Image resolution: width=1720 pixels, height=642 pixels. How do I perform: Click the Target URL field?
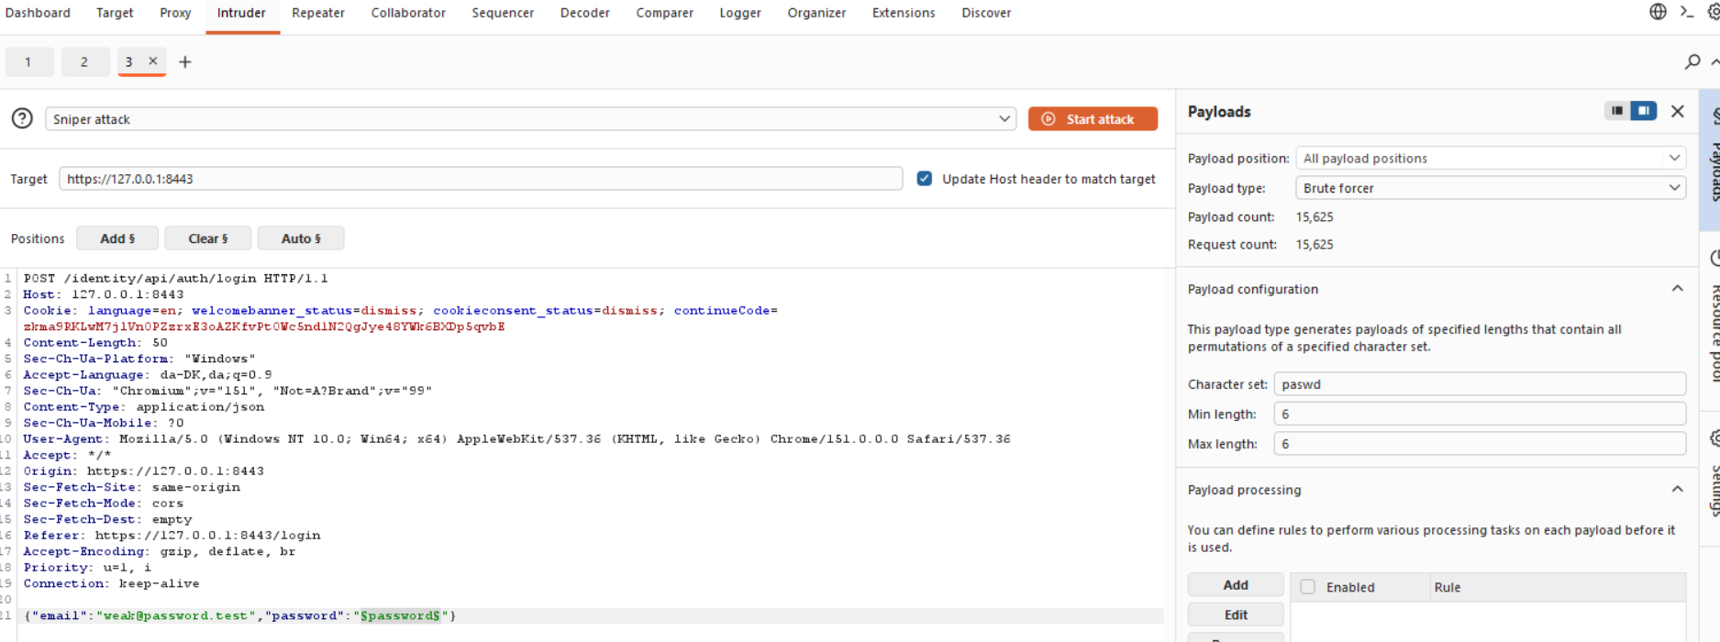coord(481,179)
